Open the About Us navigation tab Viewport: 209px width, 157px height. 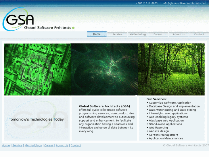(179, 34)
